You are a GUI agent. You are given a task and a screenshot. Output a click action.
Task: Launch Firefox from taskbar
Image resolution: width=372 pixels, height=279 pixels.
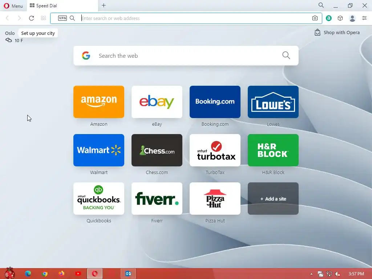point(61,274)
